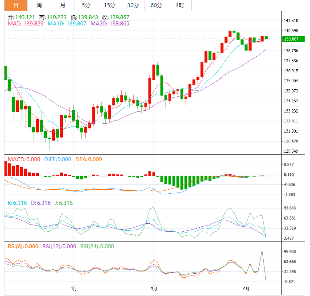Switch to the 周 (weekly) tab
Viewport: 310px width, 296px height.
(x=39, y=5)
